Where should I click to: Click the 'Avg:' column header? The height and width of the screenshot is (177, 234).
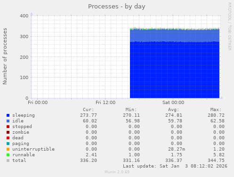[173, 110]
